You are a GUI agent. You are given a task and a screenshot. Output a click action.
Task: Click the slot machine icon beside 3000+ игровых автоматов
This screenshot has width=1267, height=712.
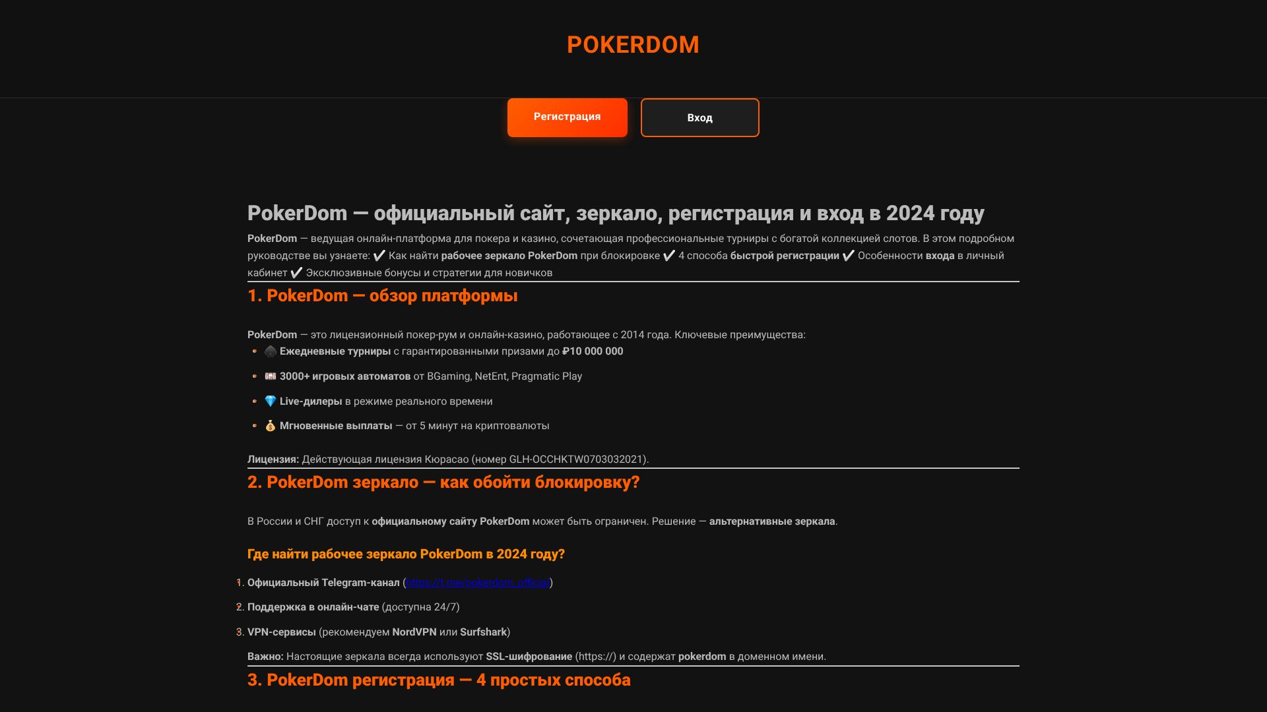click(x=271, y=376)
